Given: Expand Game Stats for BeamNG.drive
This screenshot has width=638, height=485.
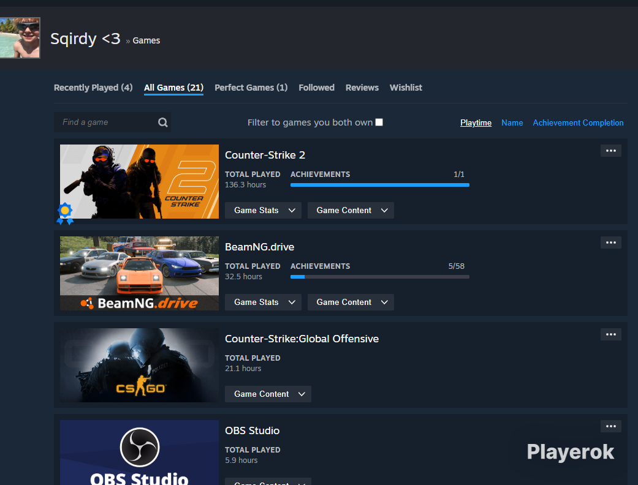Looking at the screenshot, I should (264, 302).
